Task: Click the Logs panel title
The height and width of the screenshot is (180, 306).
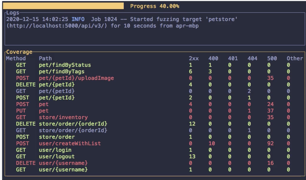Action: pyautogui.click(x=13, y=13)
